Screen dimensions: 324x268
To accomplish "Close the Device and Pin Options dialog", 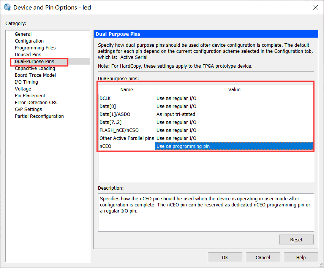I will [x=315, y=7].
